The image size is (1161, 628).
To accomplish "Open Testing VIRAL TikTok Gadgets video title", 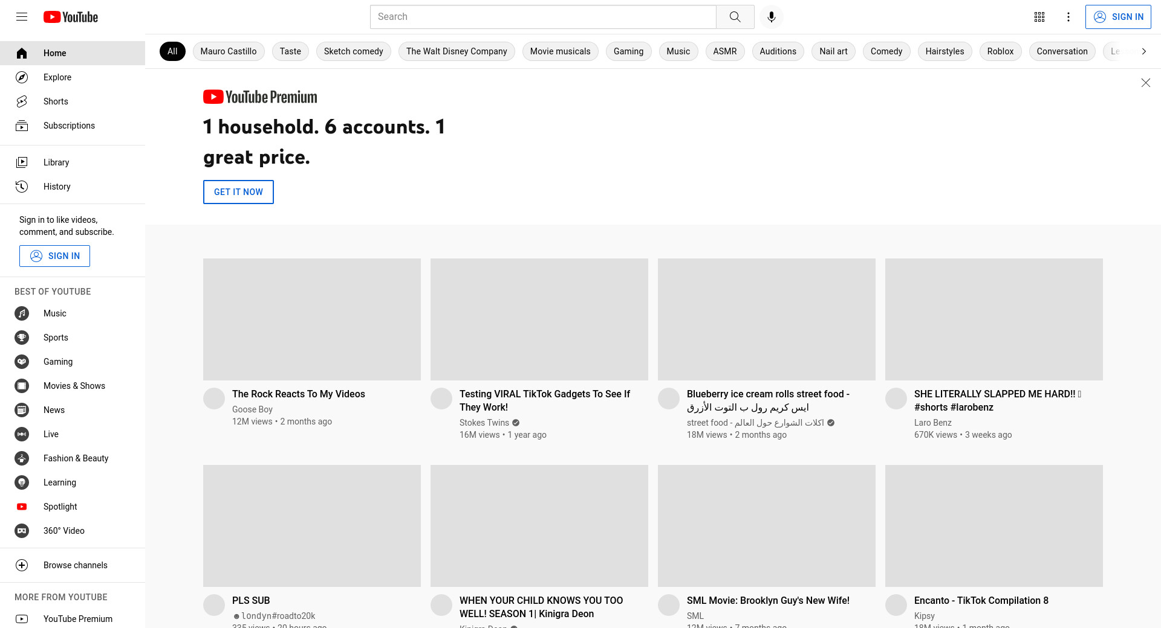I will point(545,400).
